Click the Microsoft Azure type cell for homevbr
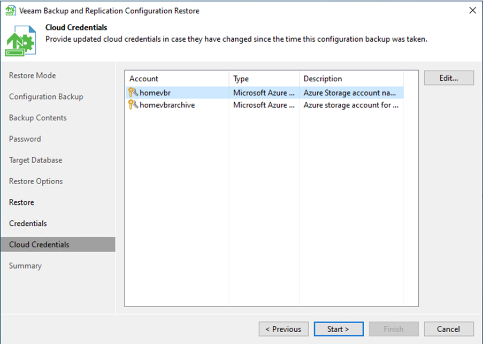The image size is (483, 344). [264, 93]
